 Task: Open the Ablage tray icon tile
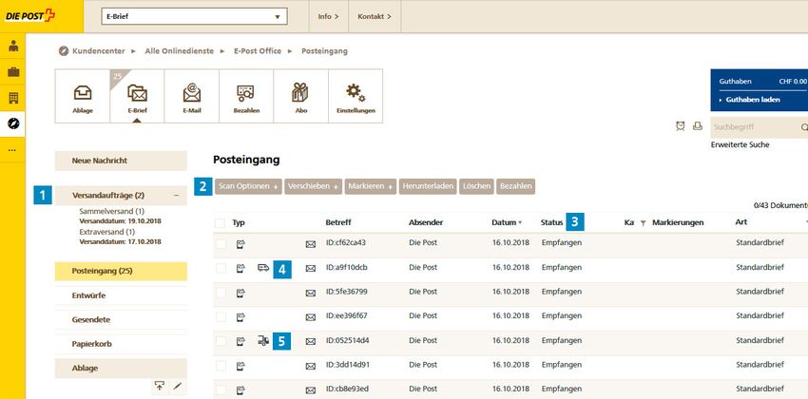pos(82,97)
